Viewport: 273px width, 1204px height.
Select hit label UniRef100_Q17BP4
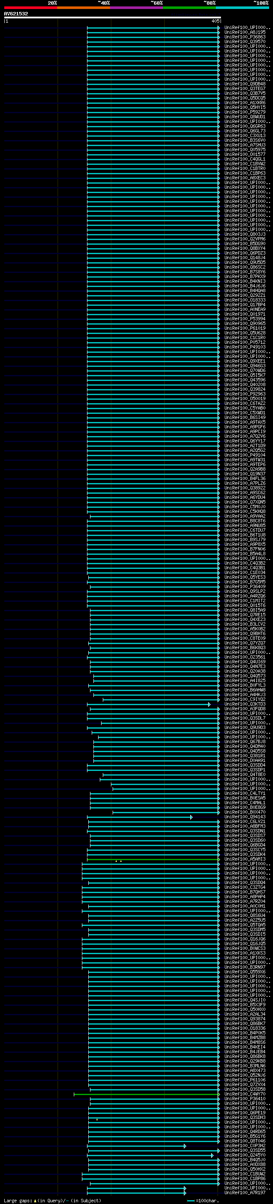point(245,305)
